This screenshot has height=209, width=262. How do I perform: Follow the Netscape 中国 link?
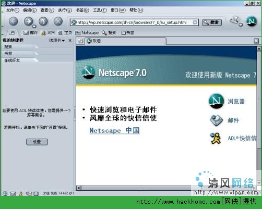pos(114,130)
